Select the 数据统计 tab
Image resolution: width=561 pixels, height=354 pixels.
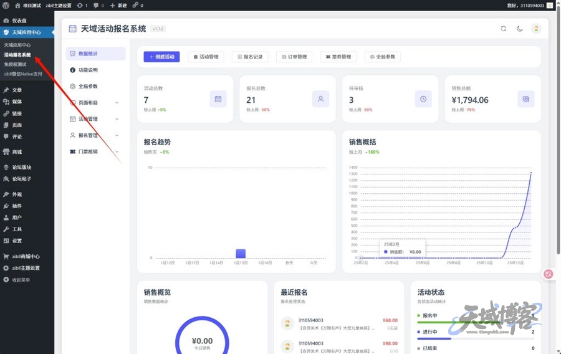click(x=95, y=54)
